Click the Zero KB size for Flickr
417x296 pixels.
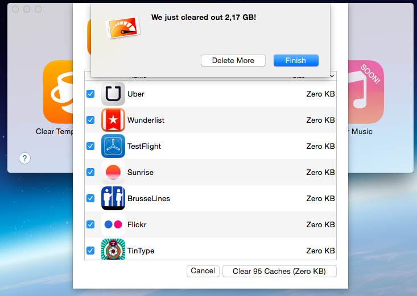tap(320, 225)
